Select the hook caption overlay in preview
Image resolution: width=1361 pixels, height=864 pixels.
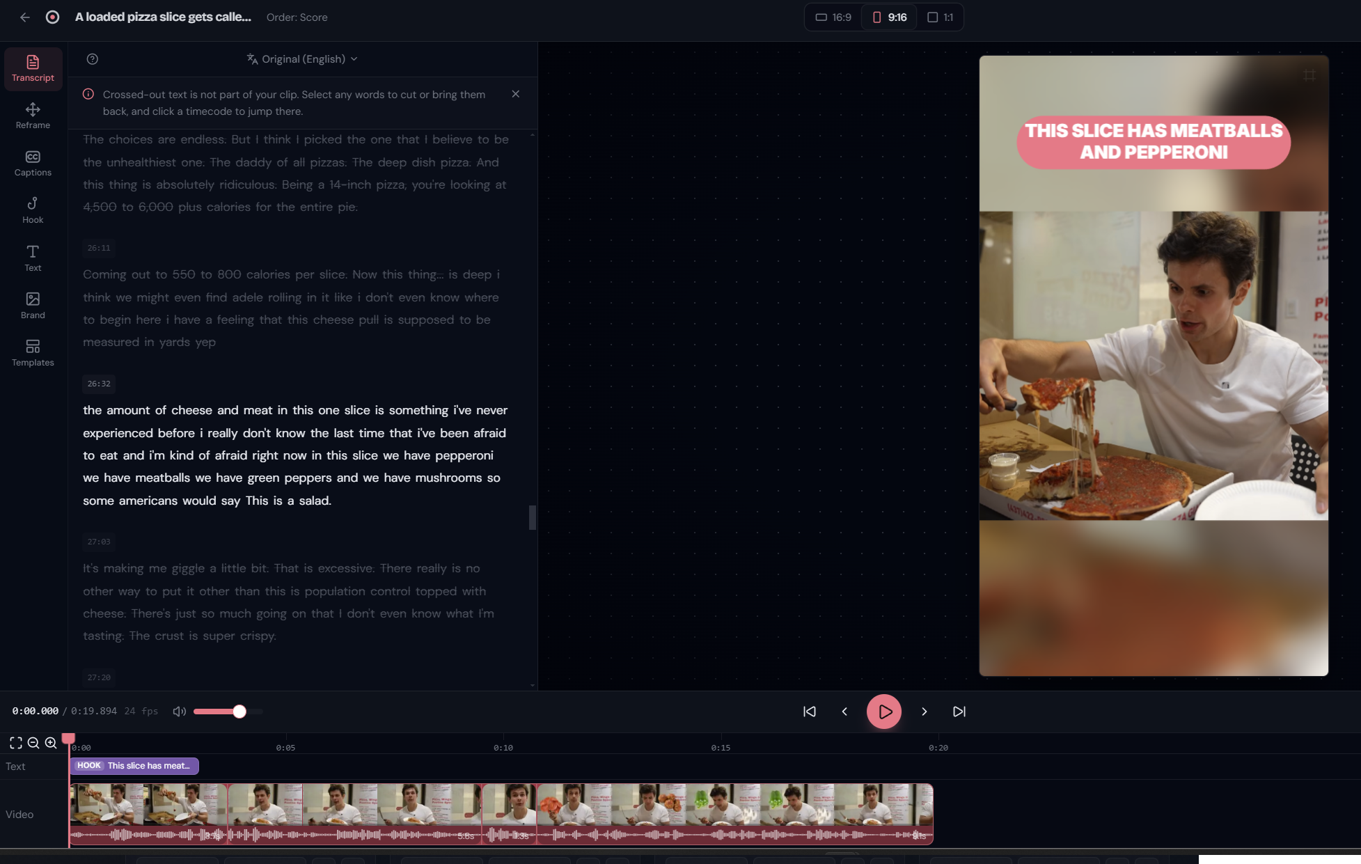point(1154,142)
